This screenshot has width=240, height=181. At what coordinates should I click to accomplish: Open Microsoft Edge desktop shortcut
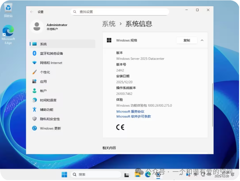pyautogui.click(x=8, y=34)
